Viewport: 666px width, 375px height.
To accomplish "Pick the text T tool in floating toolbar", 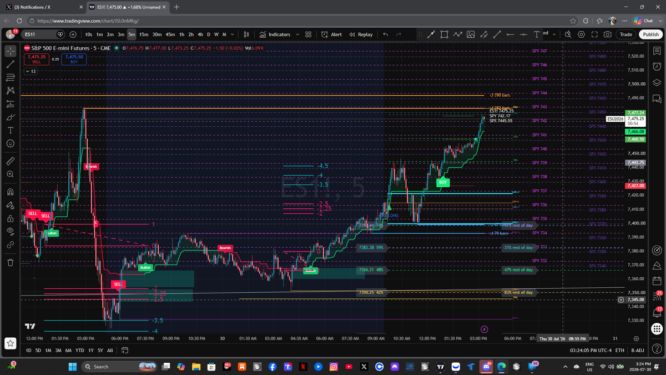I will coord(537,34).
